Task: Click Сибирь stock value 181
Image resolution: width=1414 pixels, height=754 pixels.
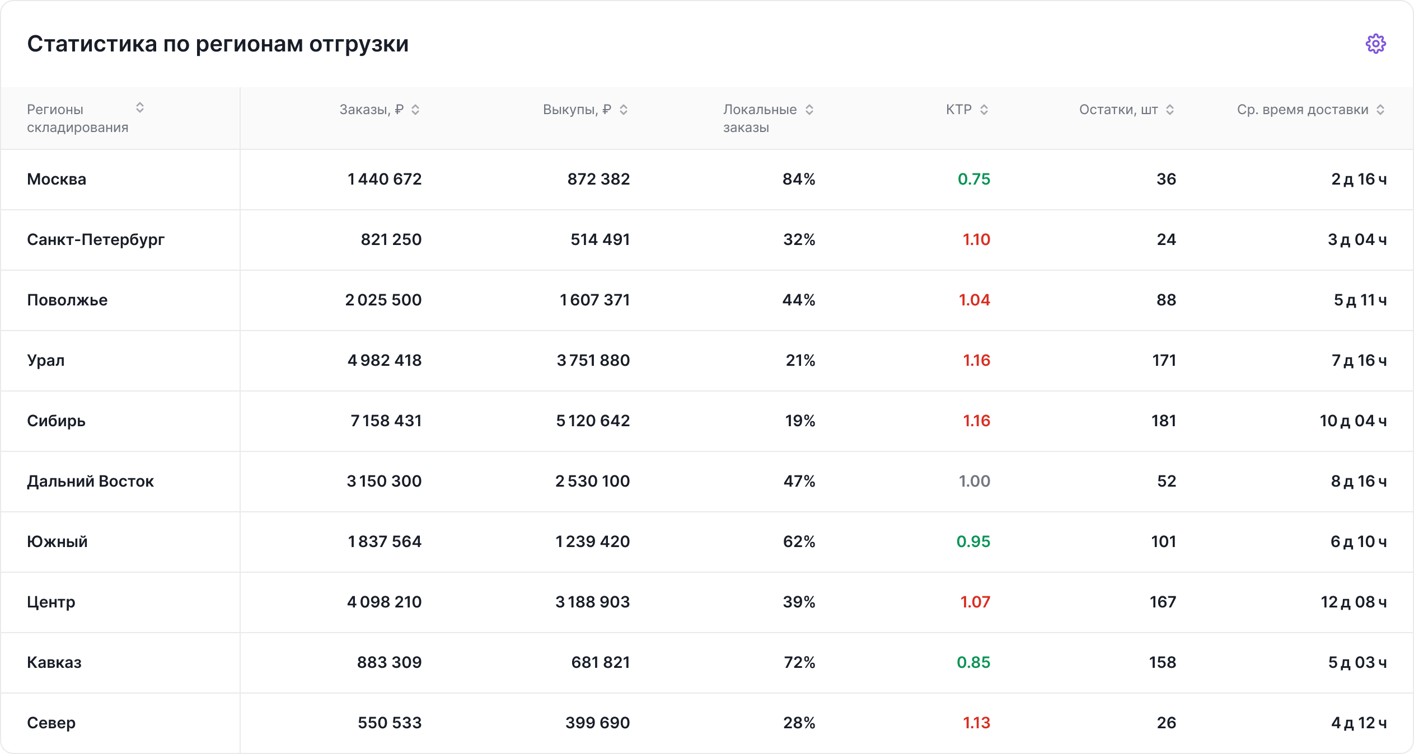Action: tap(1164, 421)
